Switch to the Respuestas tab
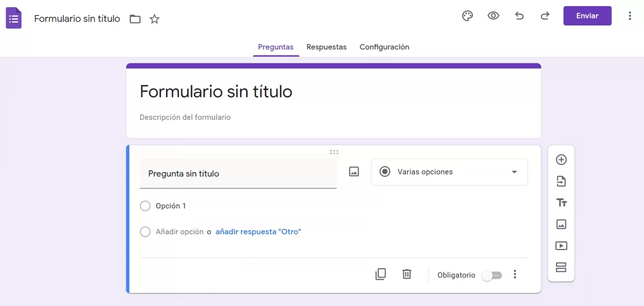 click(326, 47)
